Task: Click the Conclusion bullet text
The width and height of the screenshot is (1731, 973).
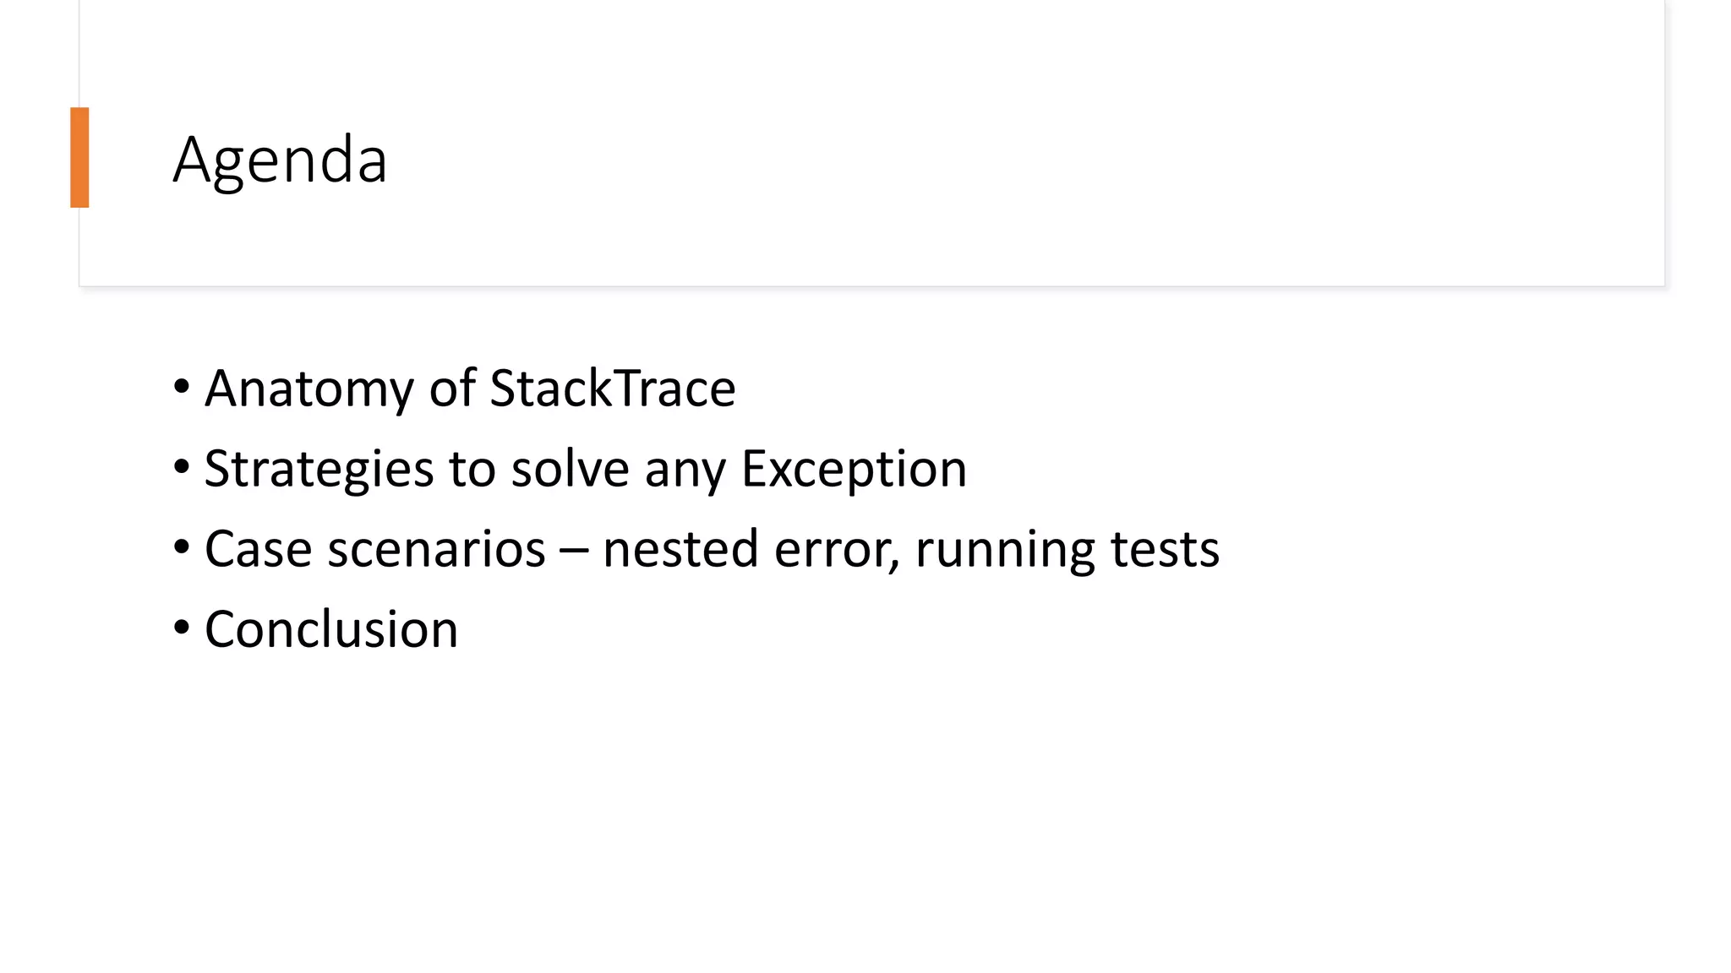Action: (x=331, y=629)
